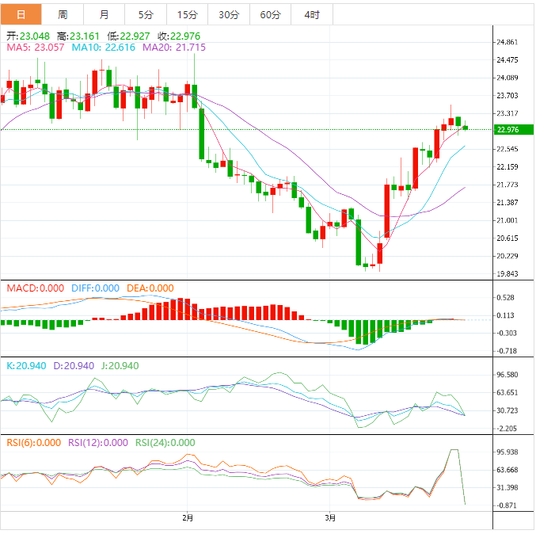The width and height of the screenshot is (536, 534).
Task: Click the MA20: 21.715 label
Action: (174, 48)
